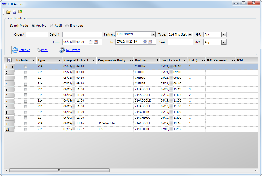
Task: Select the Audit search mode
Action: [x=52, y=26]
